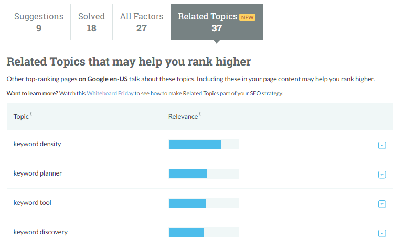Expand the keyword discovery row arrow

click(x=382, y=233)
